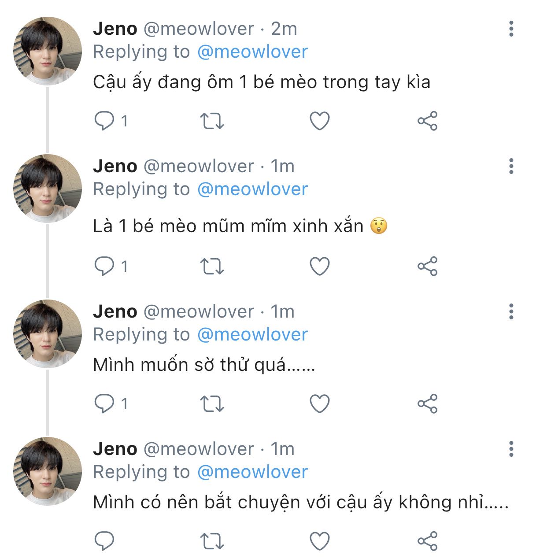Retweet the last tweet "Mình có nên bắt chuyện"

coord(212,541)
